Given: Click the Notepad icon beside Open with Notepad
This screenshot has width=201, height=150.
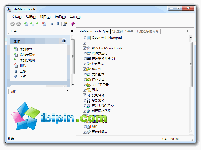Looking at the screenshot, I should 88,38.
